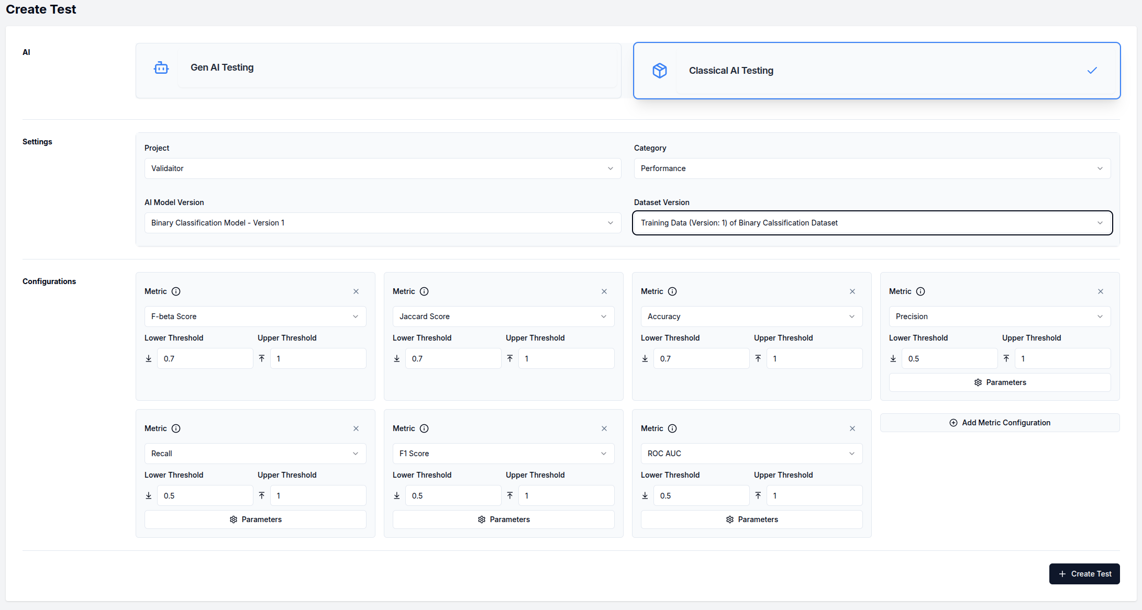The width and height of the screenshot is (1142, 610).
Task: Remove the ROC AUC metric card
Action: [852, 428]
